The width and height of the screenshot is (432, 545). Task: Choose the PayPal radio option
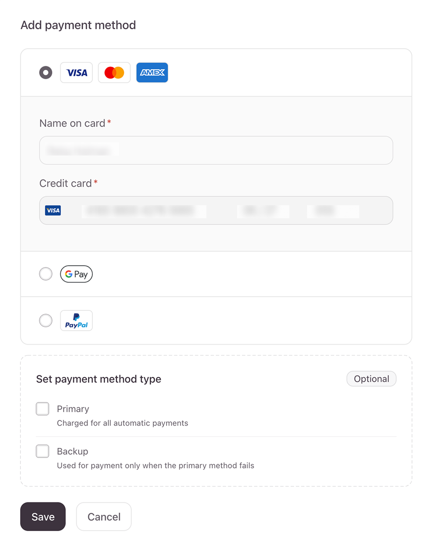(x=46, y=321)
